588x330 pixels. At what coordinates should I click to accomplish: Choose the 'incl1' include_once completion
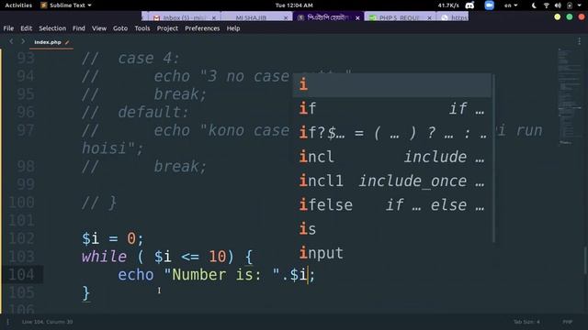pyautogui.click(x=392, y=181)
